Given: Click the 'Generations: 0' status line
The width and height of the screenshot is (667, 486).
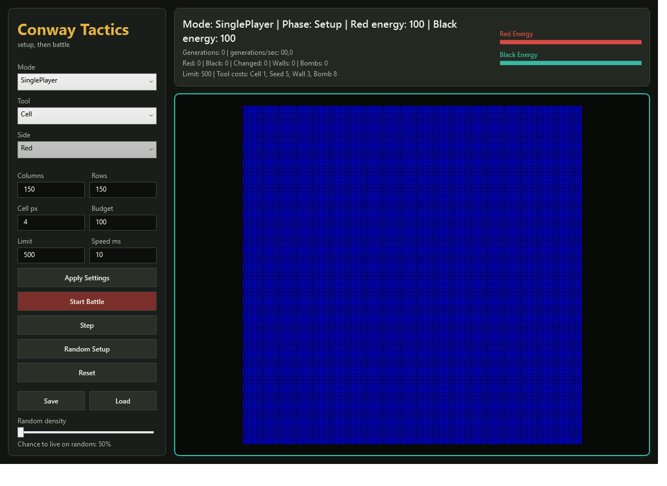Looking at the screenshot, I should (238, 53).
